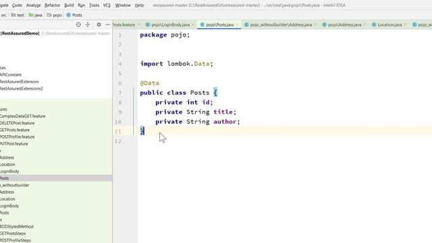Click the 'package pojo;' line in editor
The image size is (432, 243).
tap(165, 34)
